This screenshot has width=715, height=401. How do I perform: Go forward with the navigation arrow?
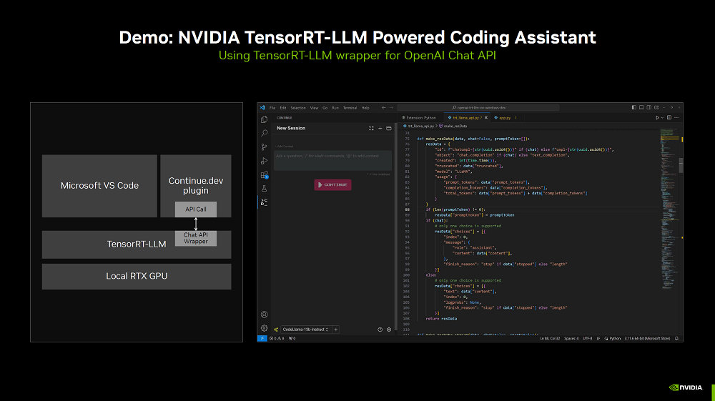391,108
